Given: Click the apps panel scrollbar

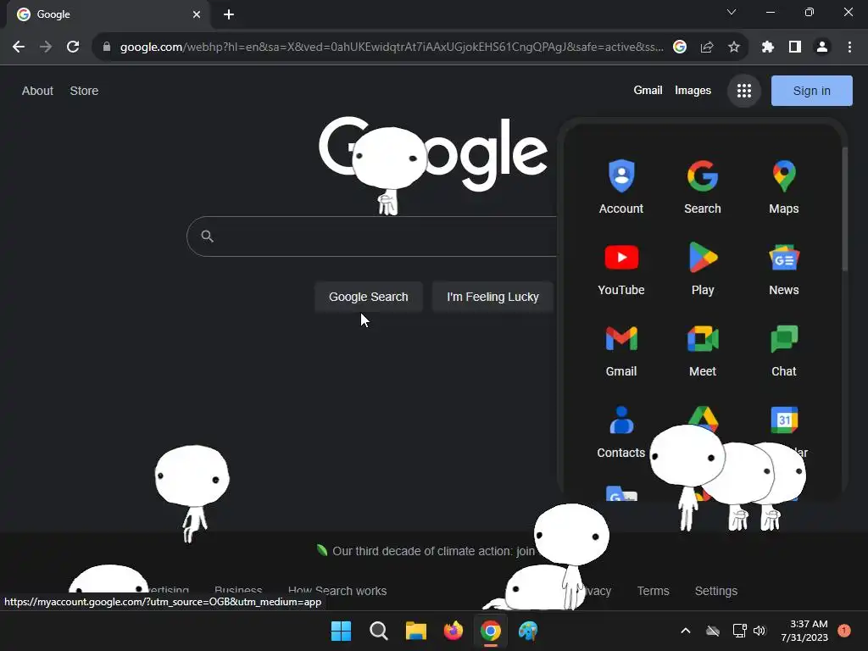Looking at the screenshot, I should point(844,209).
